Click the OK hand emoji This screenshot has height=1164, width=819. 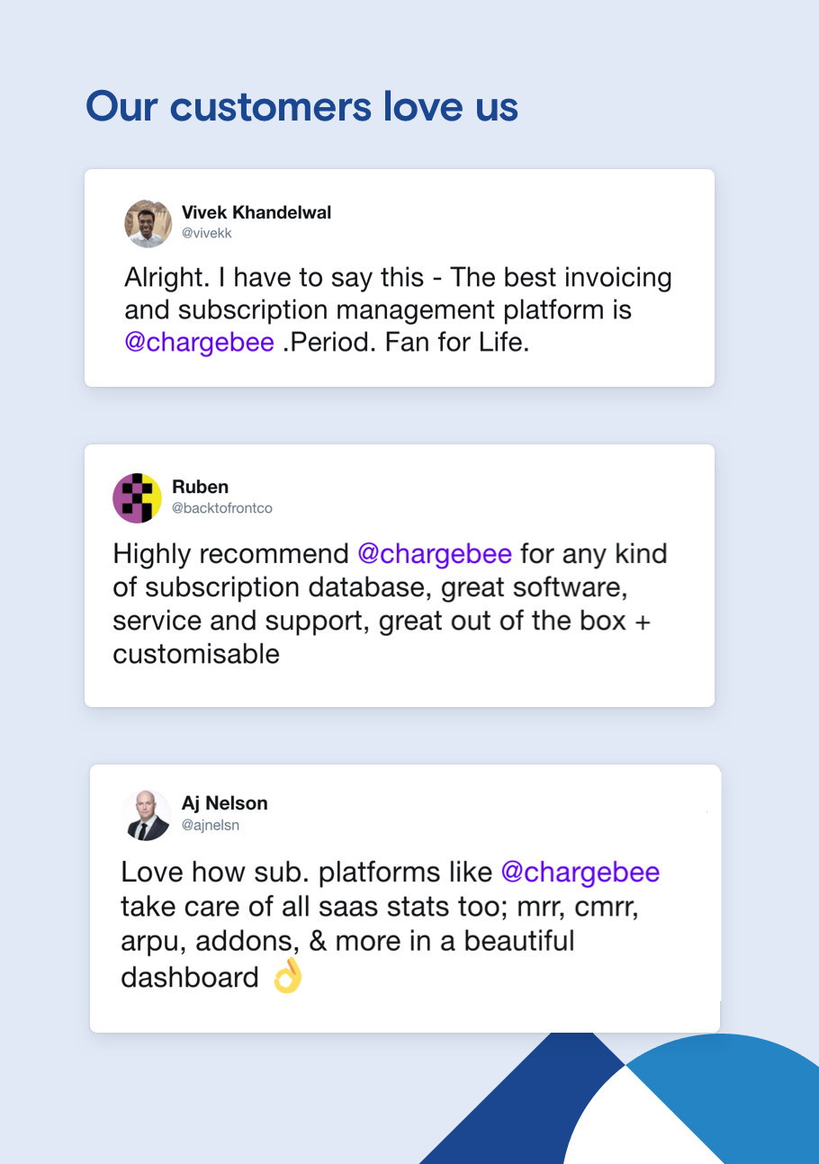point(287,977)
